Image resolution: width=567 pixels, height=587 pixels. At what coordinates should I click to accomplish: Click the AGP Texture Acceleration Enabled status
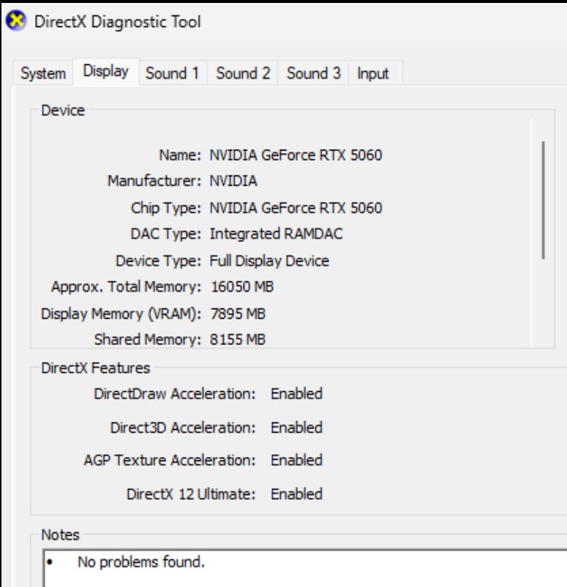296,460
